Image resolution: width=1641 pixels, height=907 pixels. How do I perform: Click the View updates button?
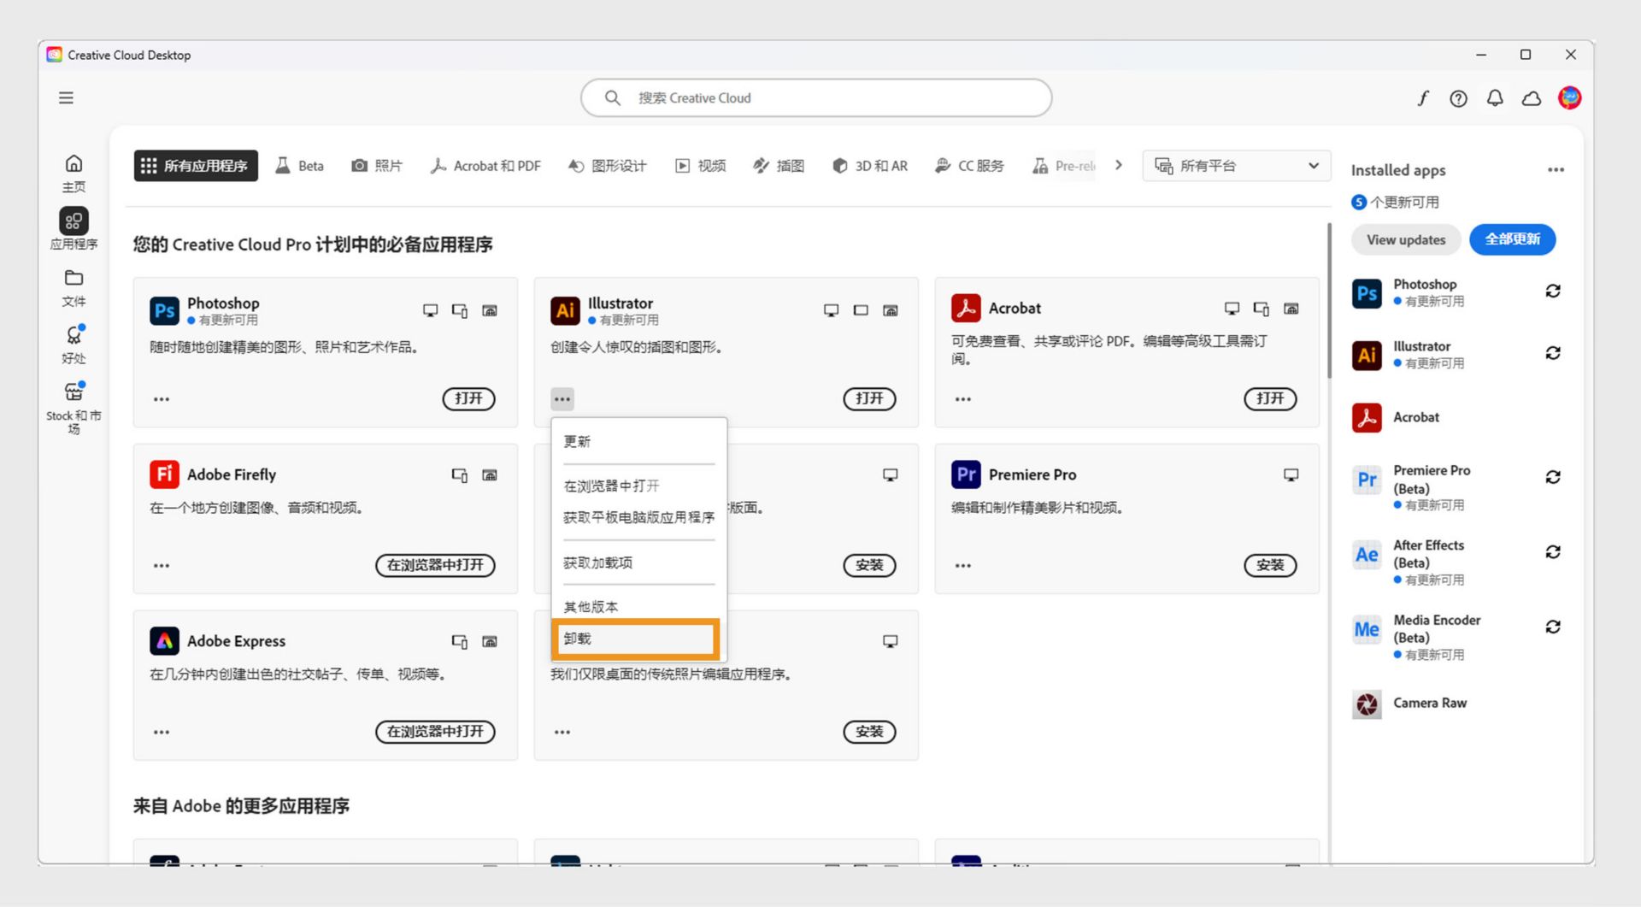(x=1406, y=240)
